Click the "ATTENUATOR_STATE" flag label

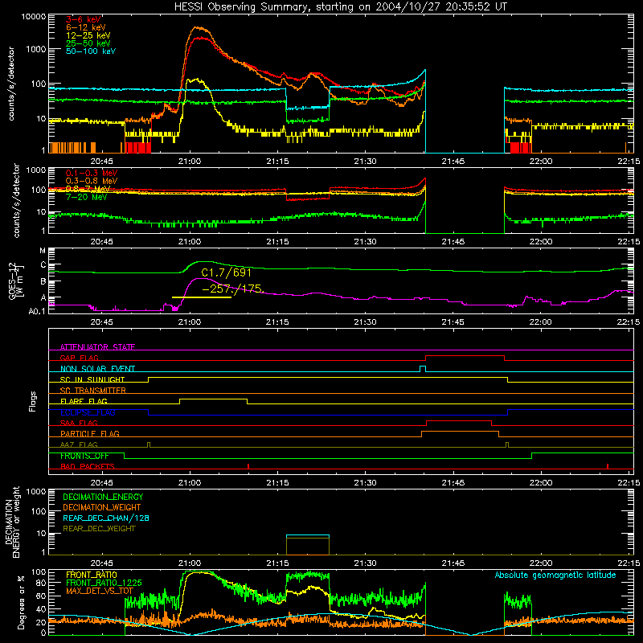(x=97, y=347)
